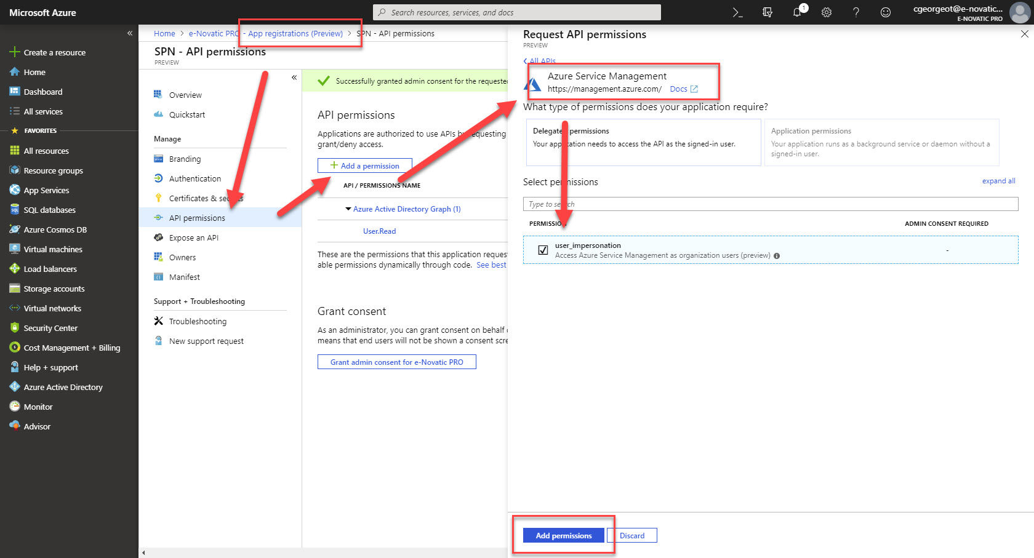The width and height of the screenshot is (1034, 558).
Task: Collapse the main left sidebar
Action: [x=130, y=33]
